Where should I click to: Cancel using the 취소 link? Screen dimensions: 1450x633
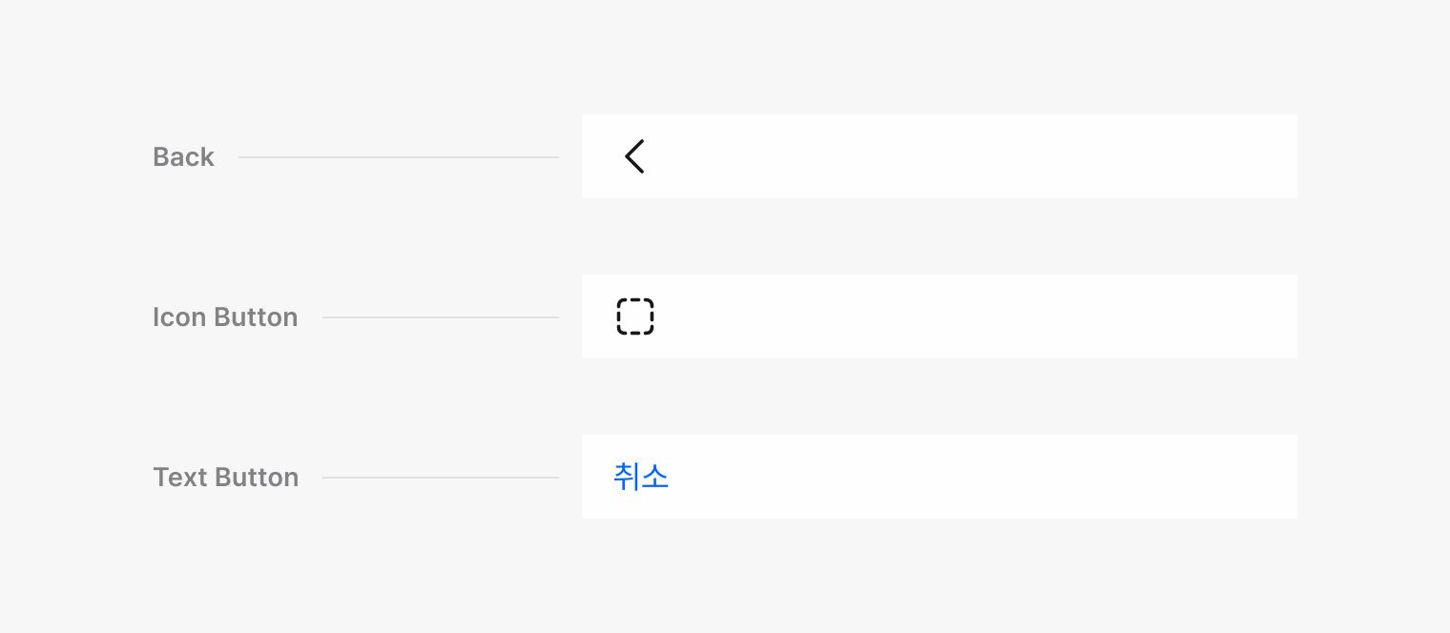(x=641, y=477)
